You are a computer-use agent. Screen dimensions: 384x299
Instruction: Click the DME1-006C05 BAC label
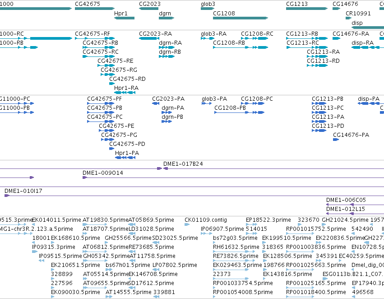(346, 200)
